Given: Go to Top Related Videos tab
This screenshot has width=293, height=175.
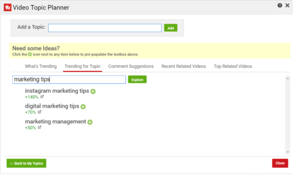Looking at the screenshot, I should [x=232, y=66].
